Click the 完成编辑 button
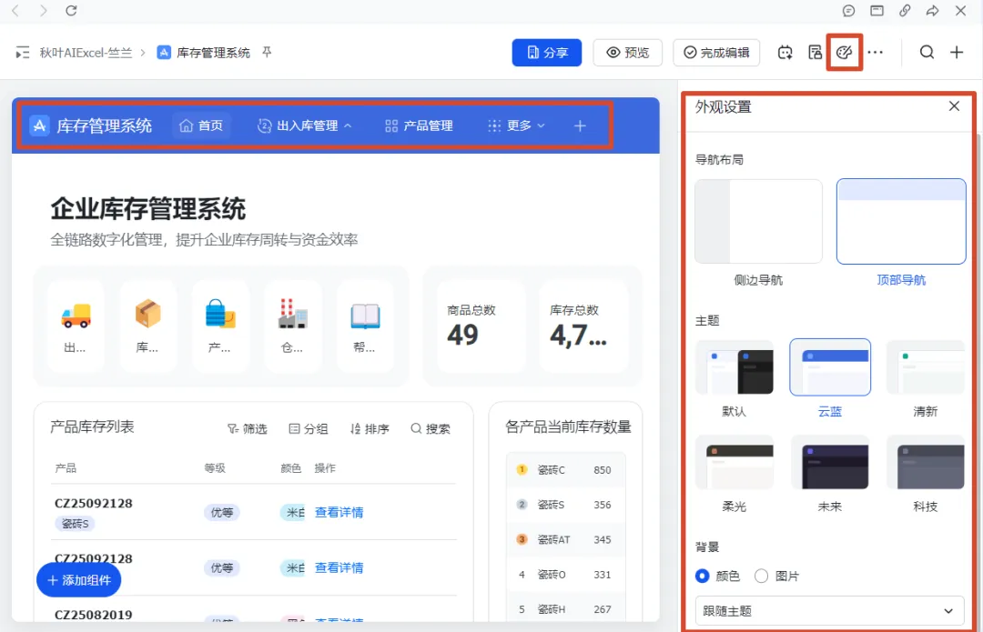983x632 pixels. pyautogui.click(x=716, y=53)
